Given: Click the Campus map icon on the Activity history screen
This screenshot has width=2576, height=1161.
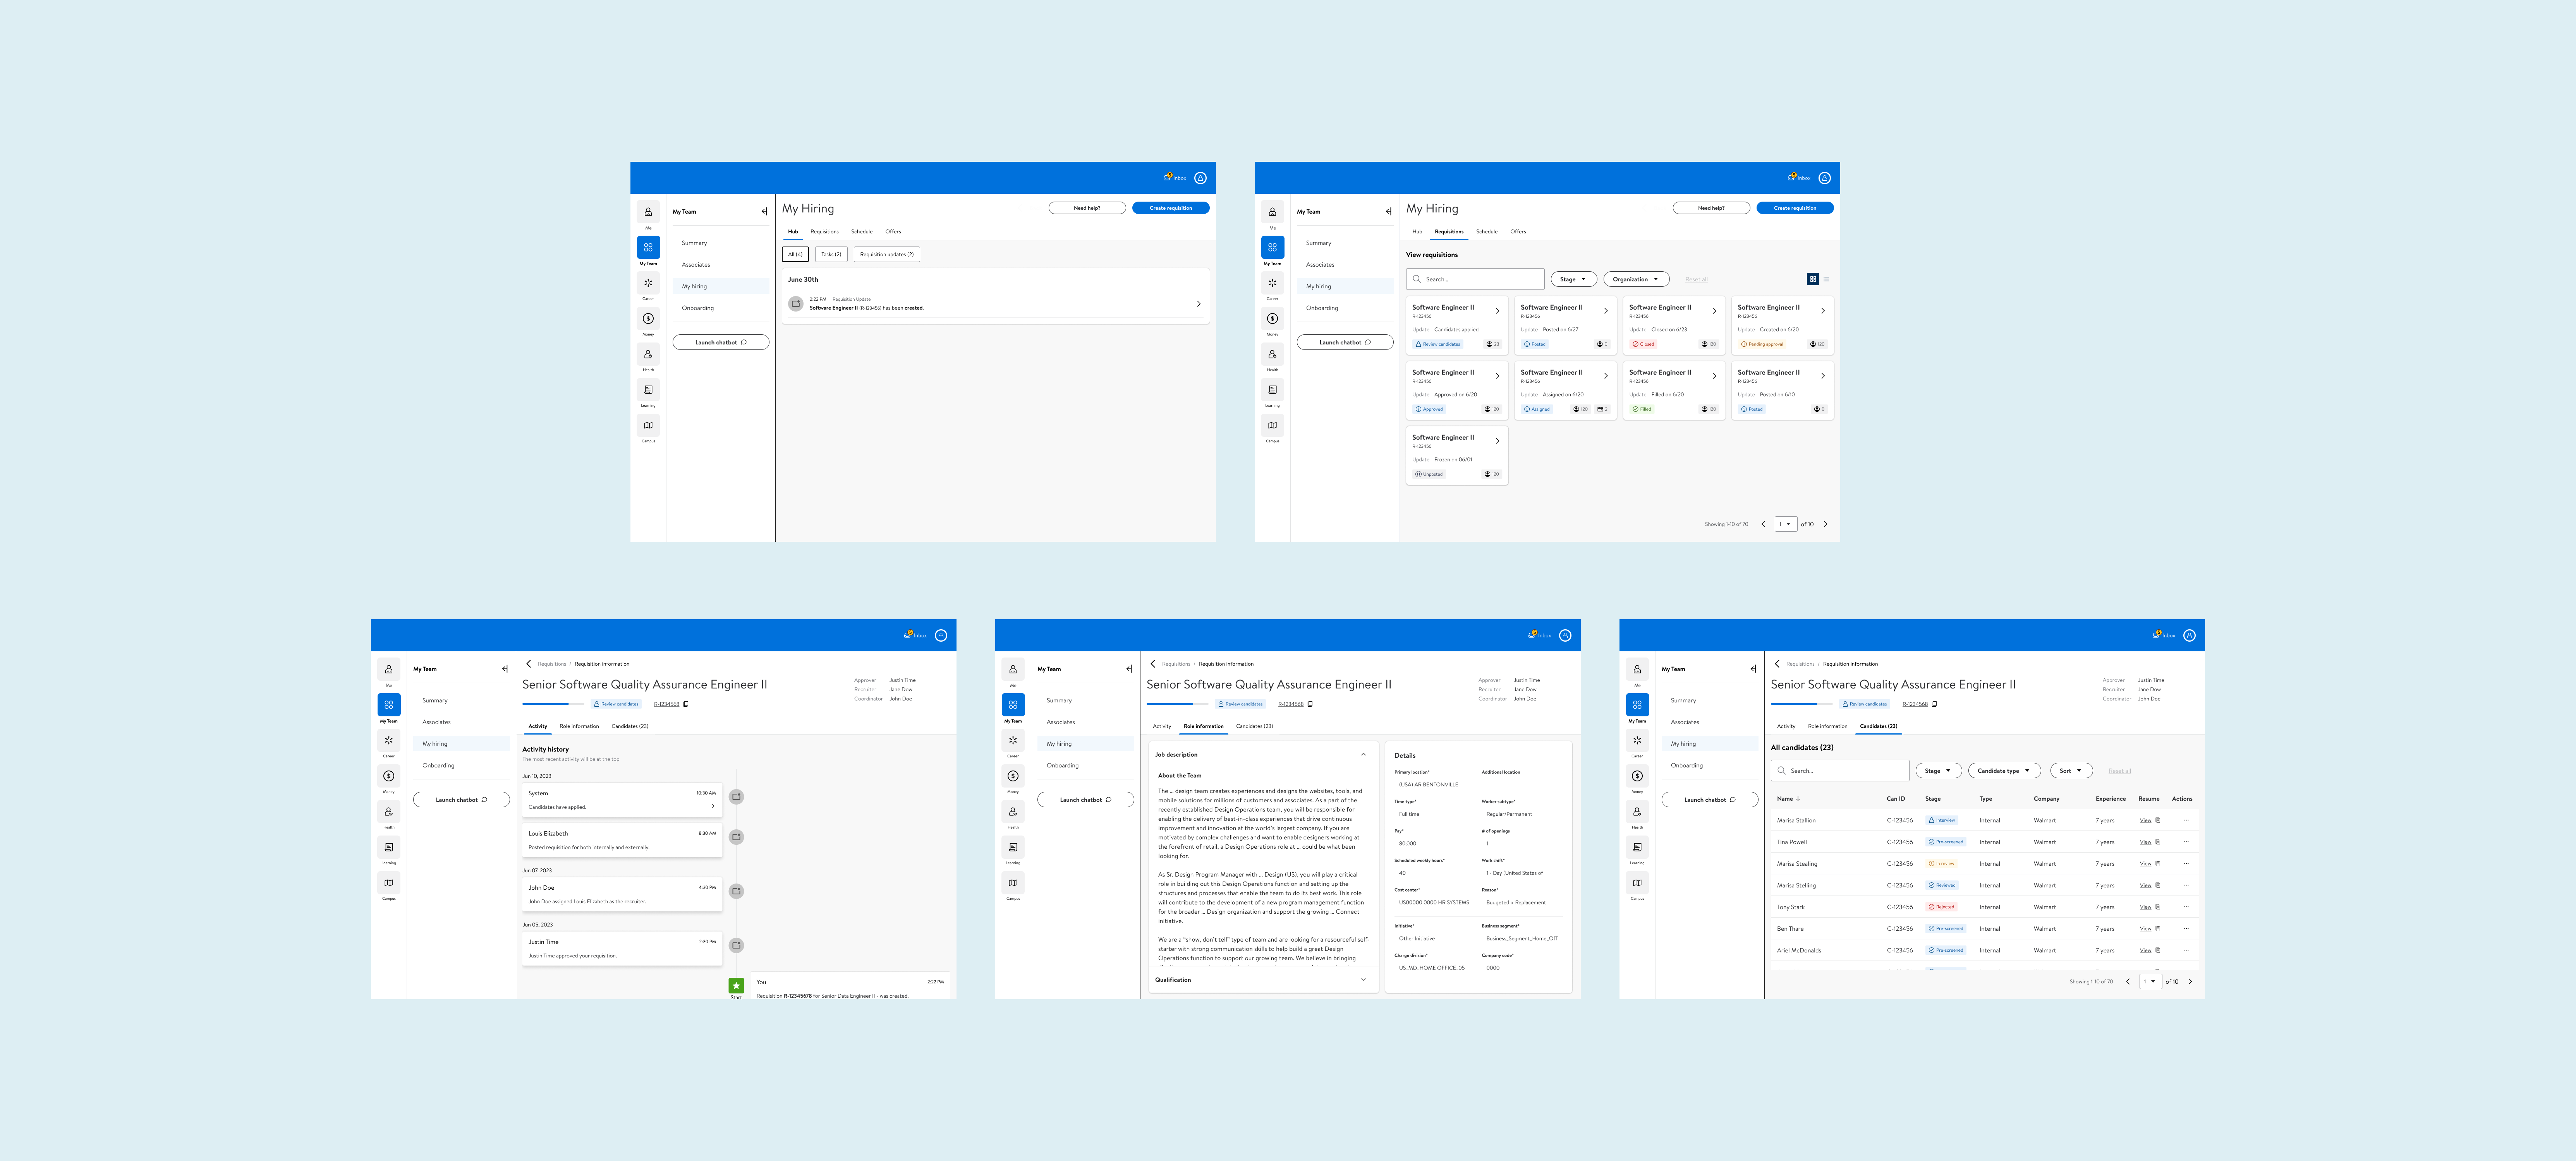Looking at the screenshot, I should (x=389, y=883).
